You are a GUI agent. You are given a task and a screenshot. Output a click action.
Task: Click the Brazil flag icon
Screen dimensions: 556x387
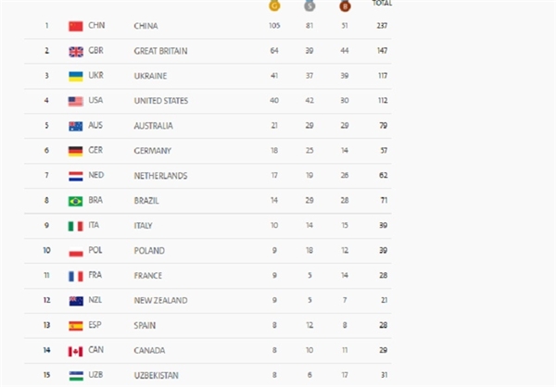[76, 201]
